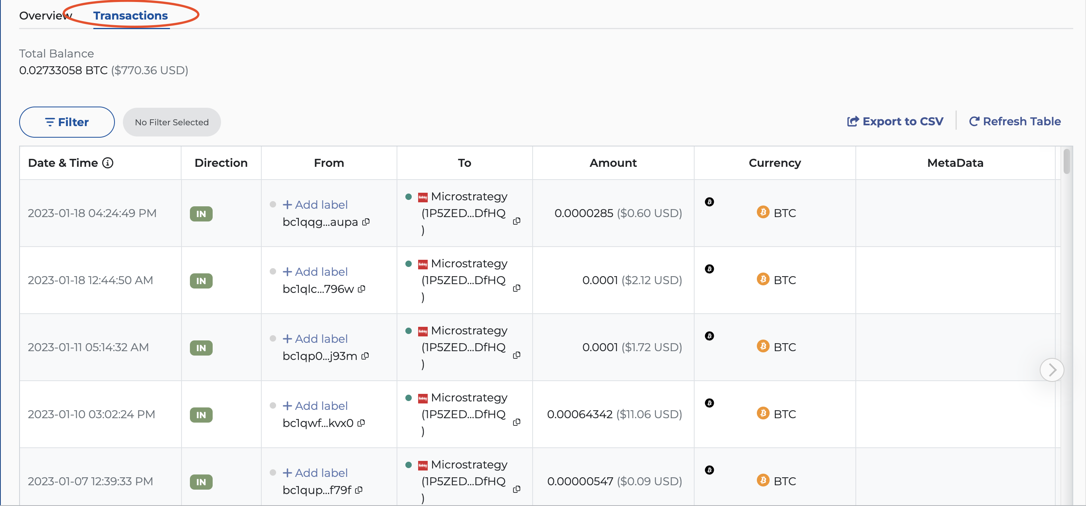1086x506 pixels.
Task: Add label to bc1qqg...aupa sender
Action: (x=315, y=204)
